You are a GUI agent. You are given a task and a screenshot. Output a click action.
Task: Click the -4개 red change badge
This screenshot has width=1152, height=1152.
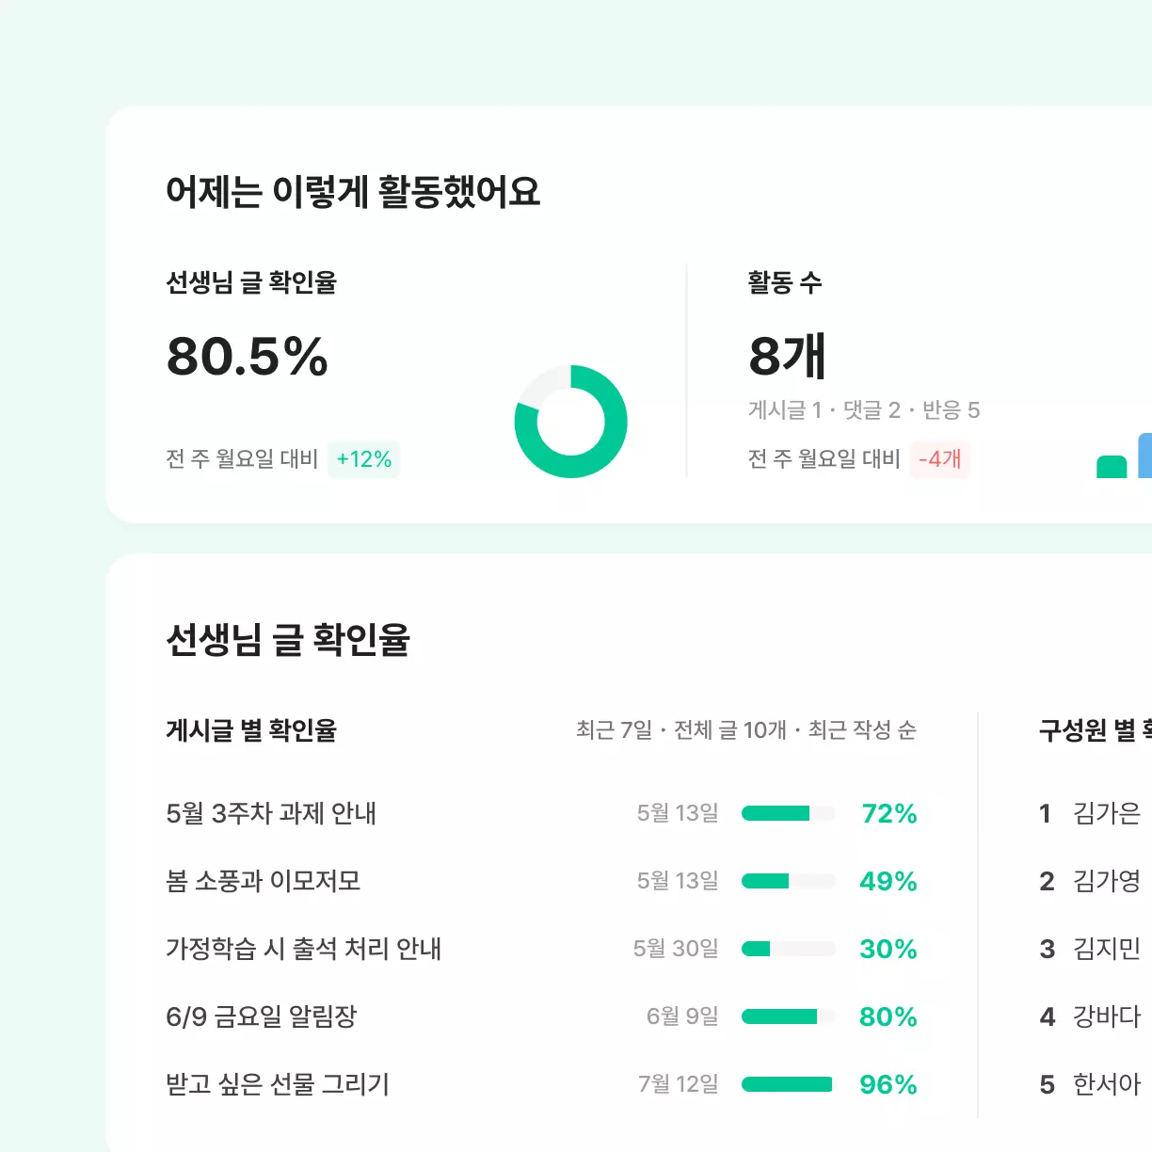(x=940, y=459)
